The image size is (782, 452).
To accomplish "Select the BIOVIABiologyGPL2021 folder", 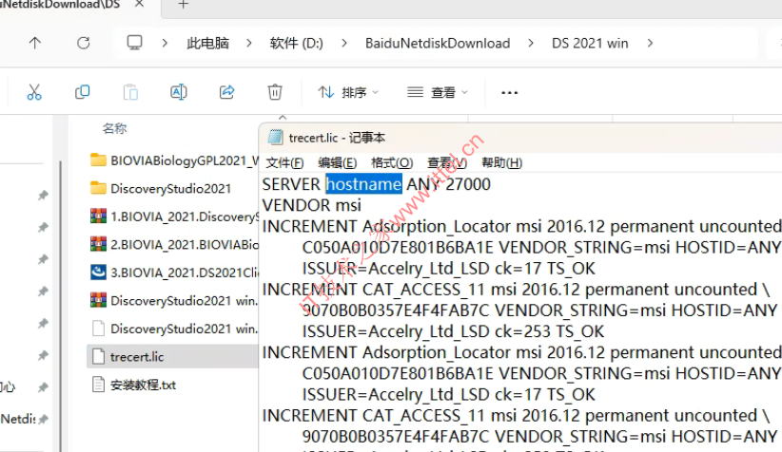I will pyautogui.click(x=174, y=160).
